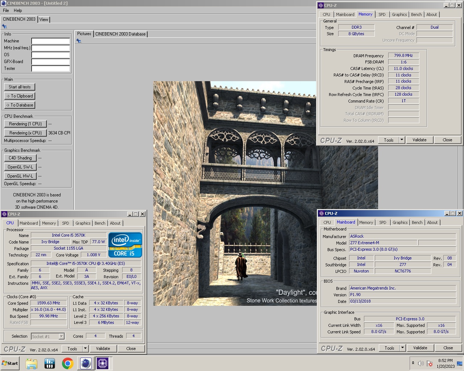464x371 pixels.
Task: Run Rendering (1 CPU) benchmark
Action: [25, 124]
